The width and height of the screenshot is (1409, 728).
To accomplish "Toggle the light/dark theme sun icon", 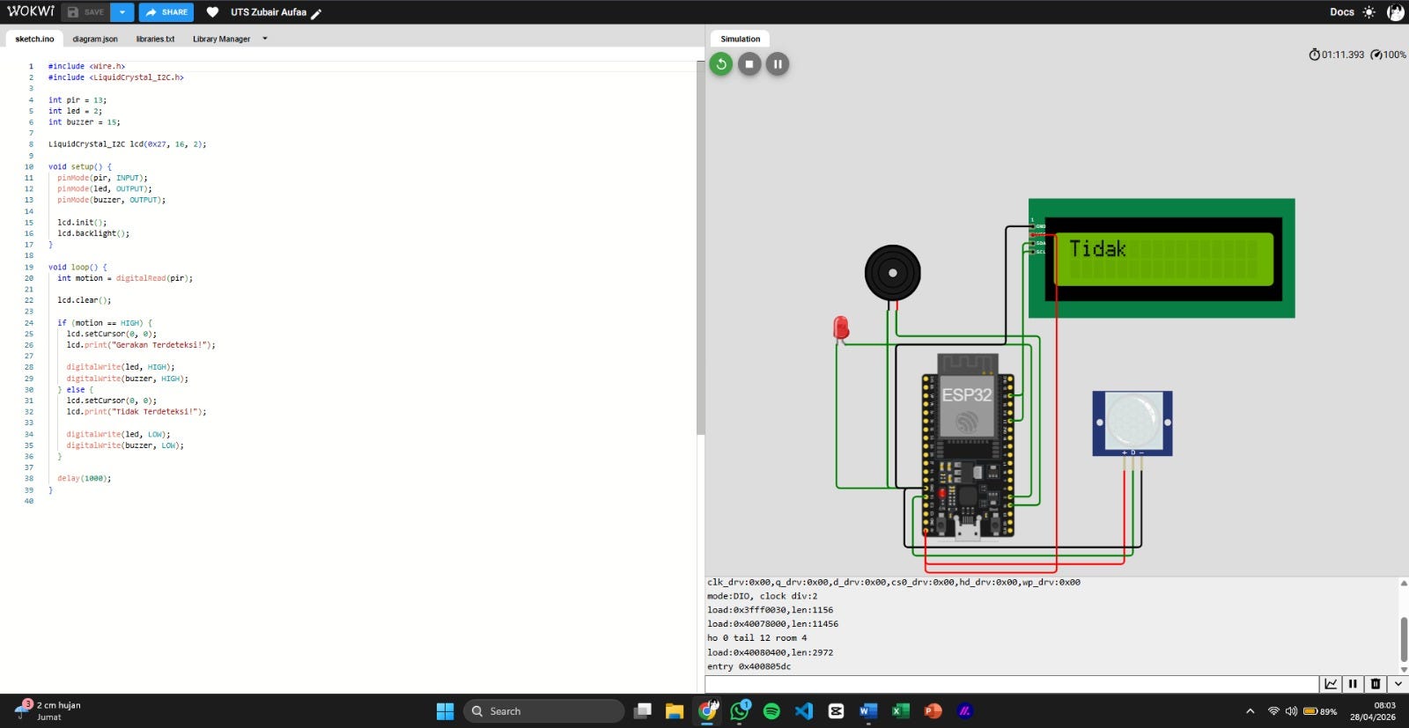I will [1368, 12].
